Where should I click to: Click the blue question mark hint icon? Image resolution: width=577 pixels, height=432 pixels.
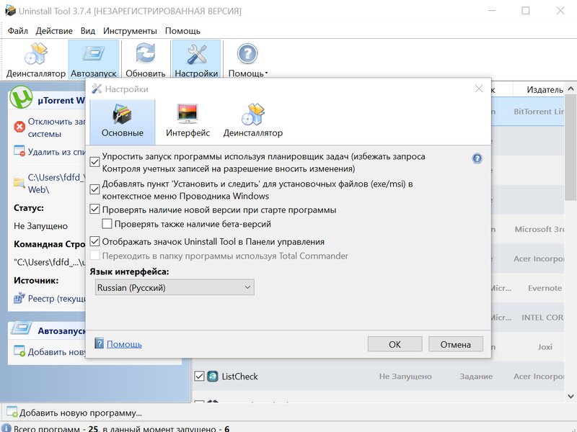477,158
